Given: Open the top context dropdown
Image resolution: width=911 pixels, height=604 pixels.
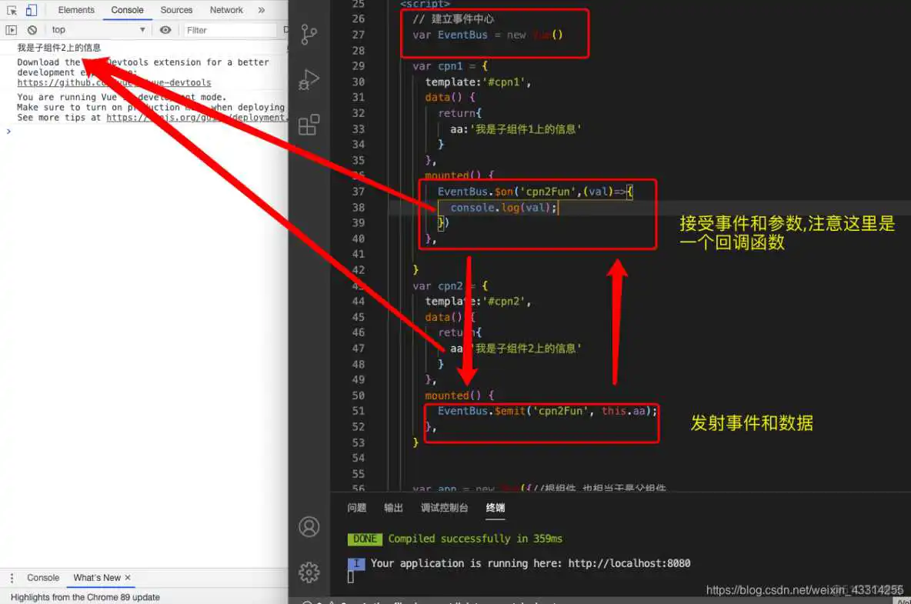Looking at the screenshot, I should [98, 29].
